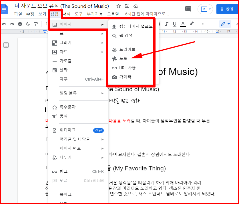Expand 머리글 및 바닥글 submenu
239x204 pixels.
(78, 139)
